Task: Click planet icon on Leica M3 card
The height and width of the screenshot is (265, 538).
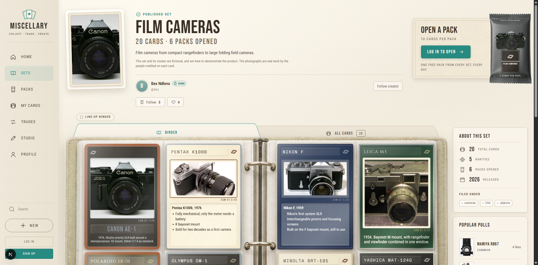Action: tap(427, 152)
